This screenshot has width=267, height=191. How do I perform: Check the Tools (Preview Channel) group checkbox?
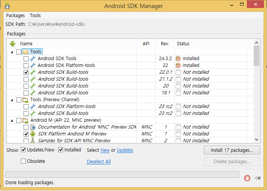19,100
